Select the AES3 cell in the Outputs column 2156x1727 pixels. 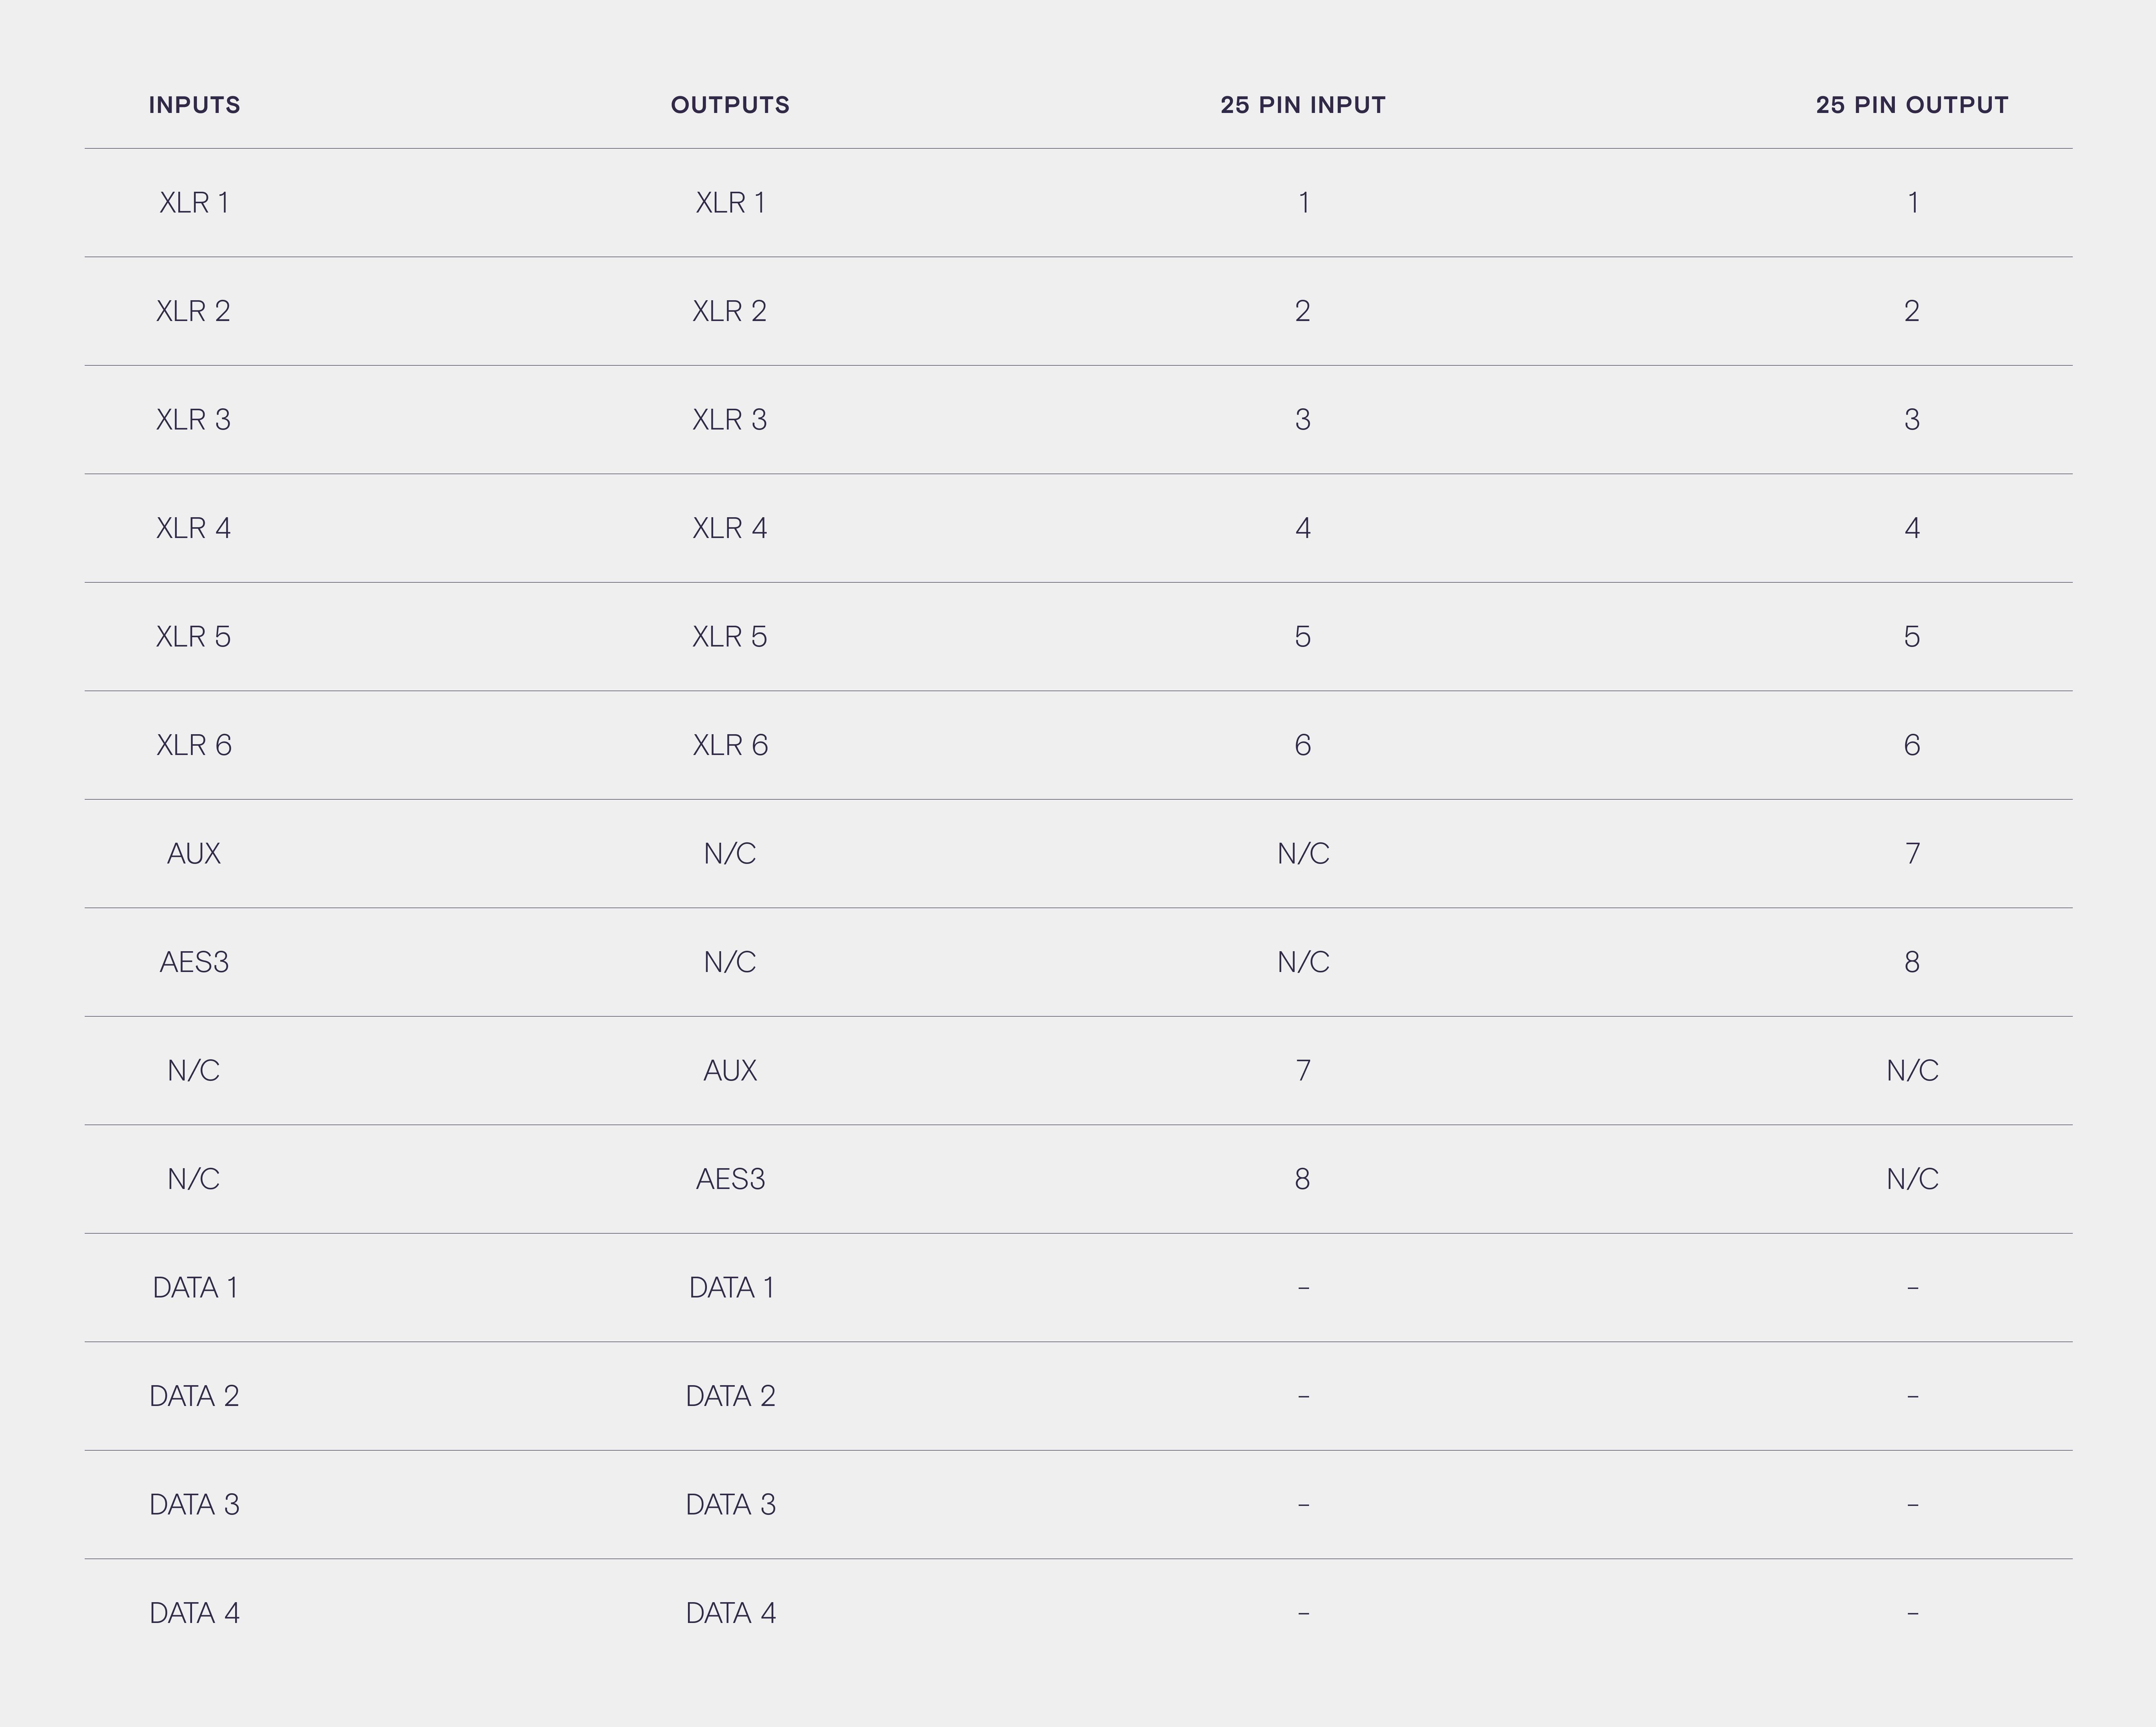tap(730, 1179)
